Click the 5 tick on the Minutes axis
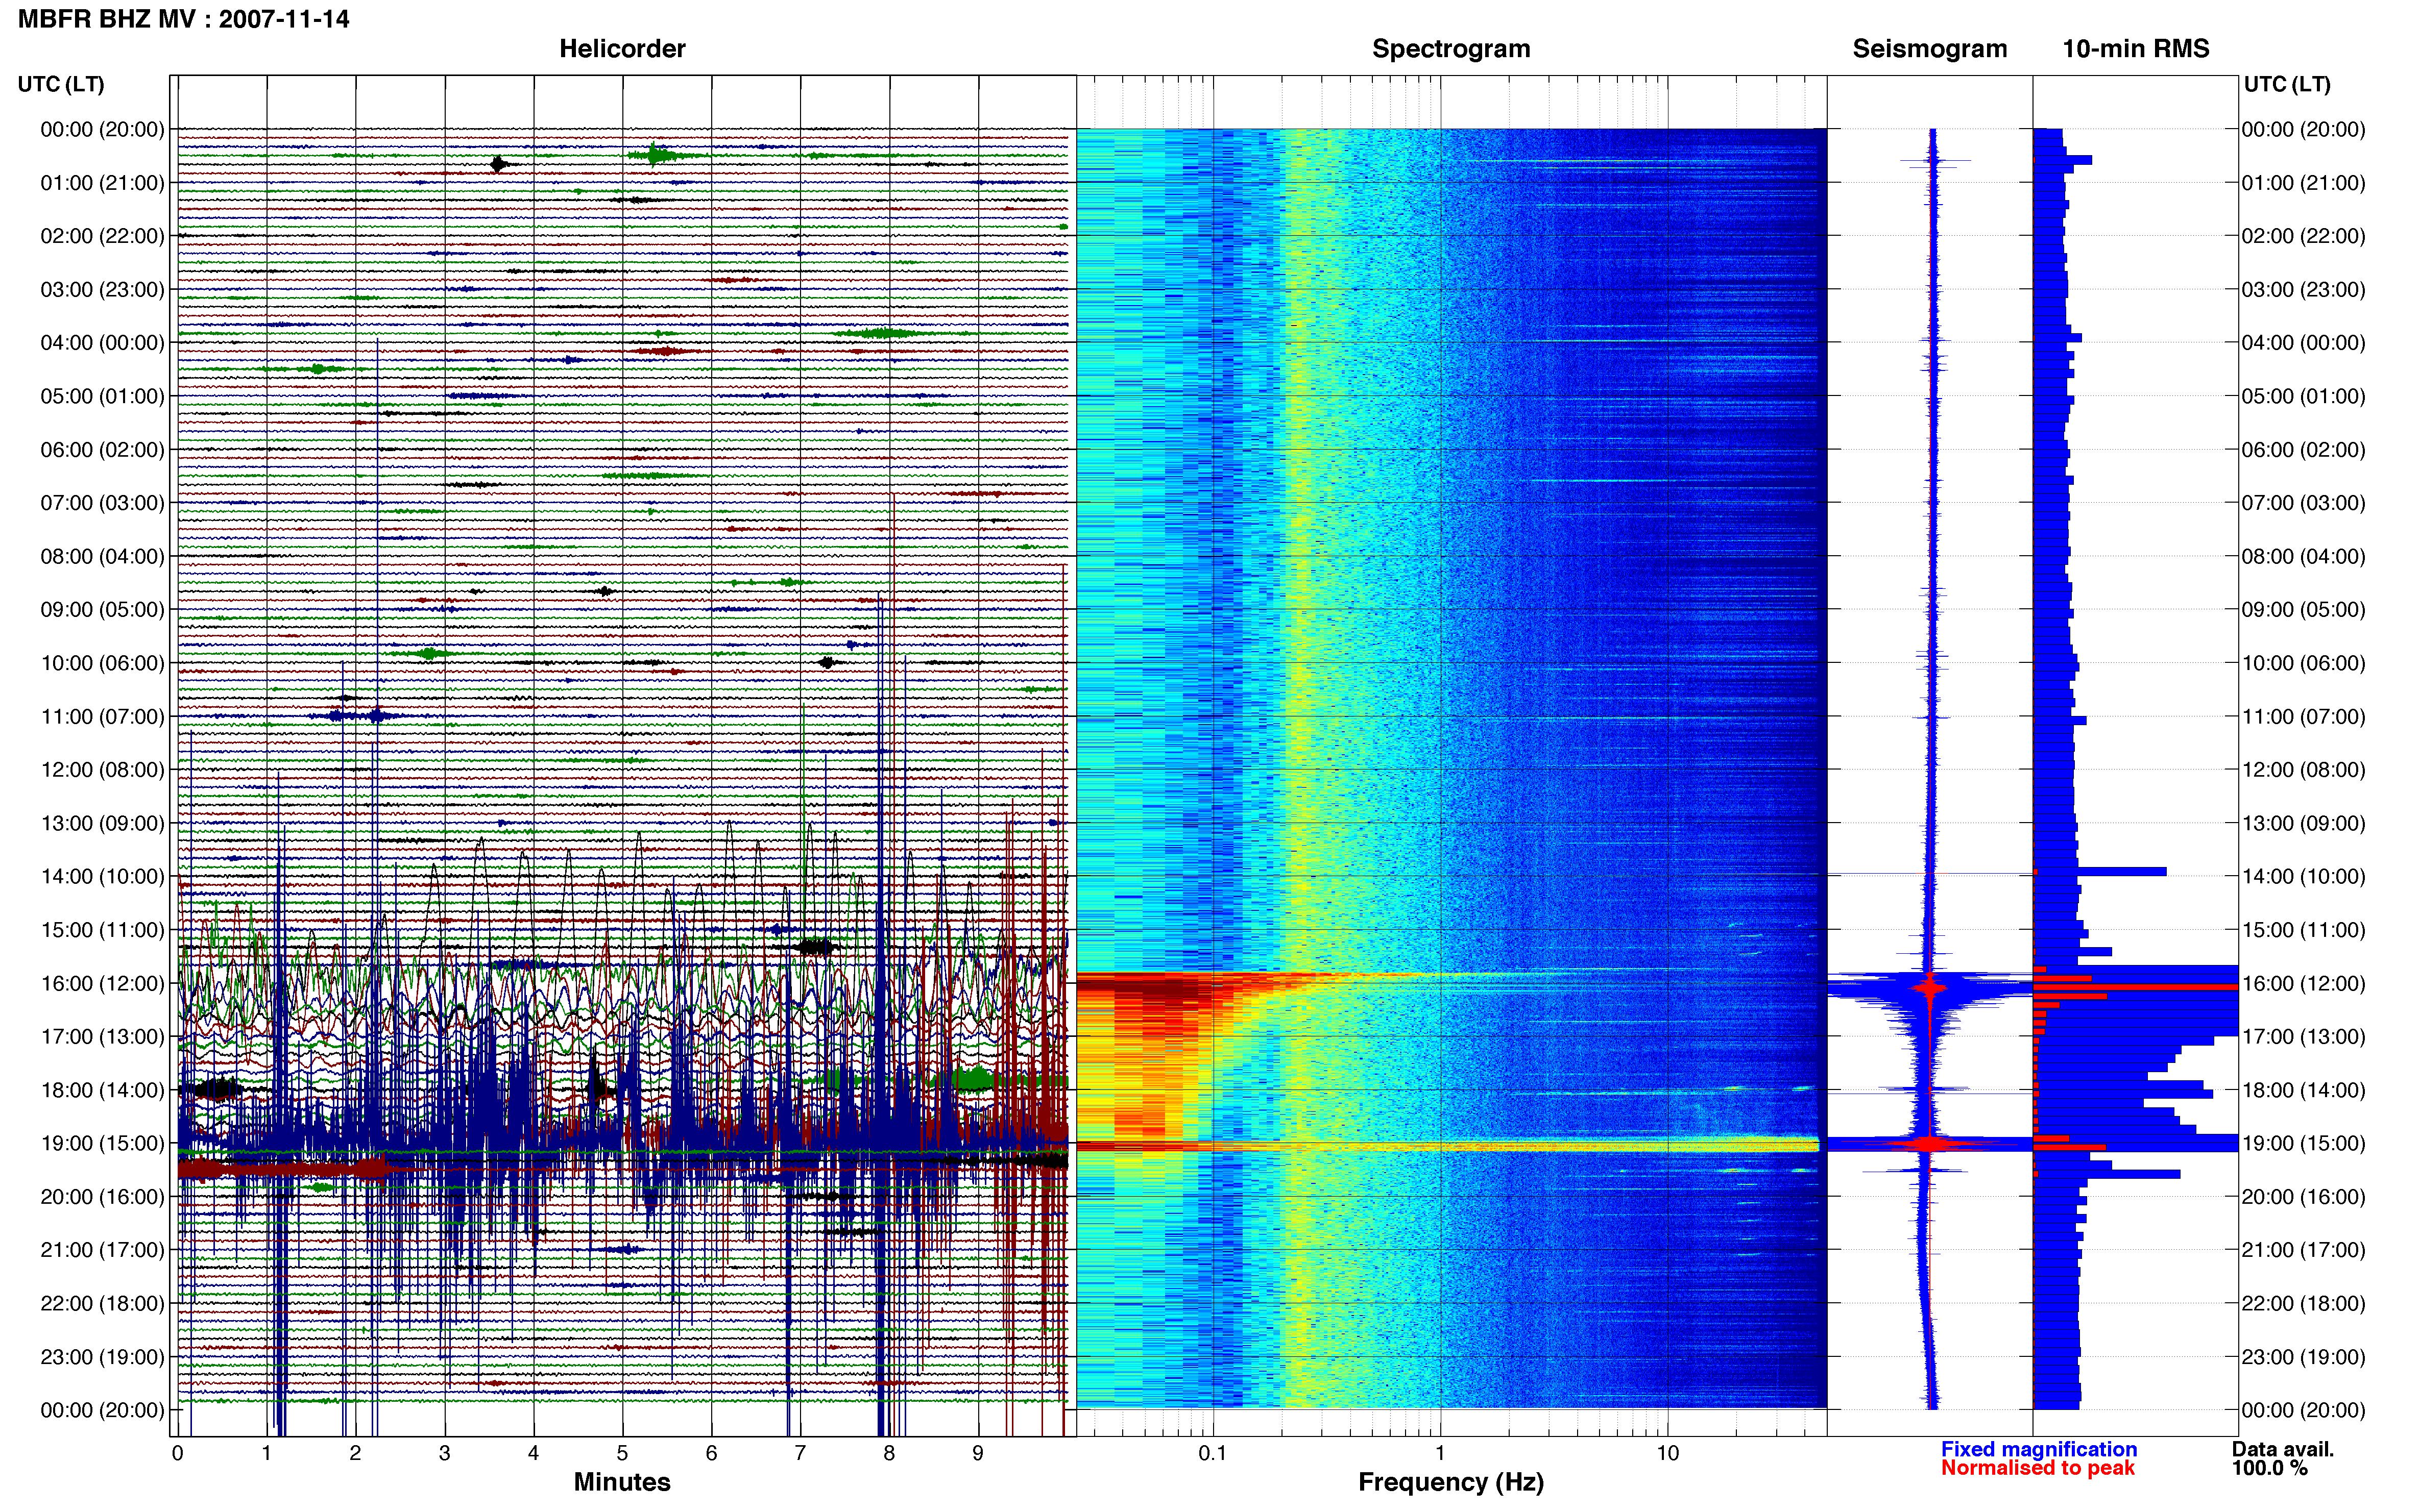2420x1512 pixels. pos(622,1454)
